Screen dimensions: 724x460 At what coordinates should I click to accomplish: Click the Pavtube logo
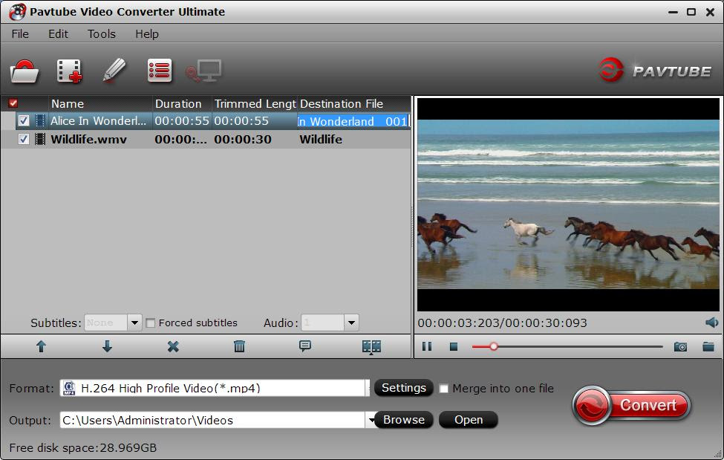pyautogui.click(x=655, y=71)
